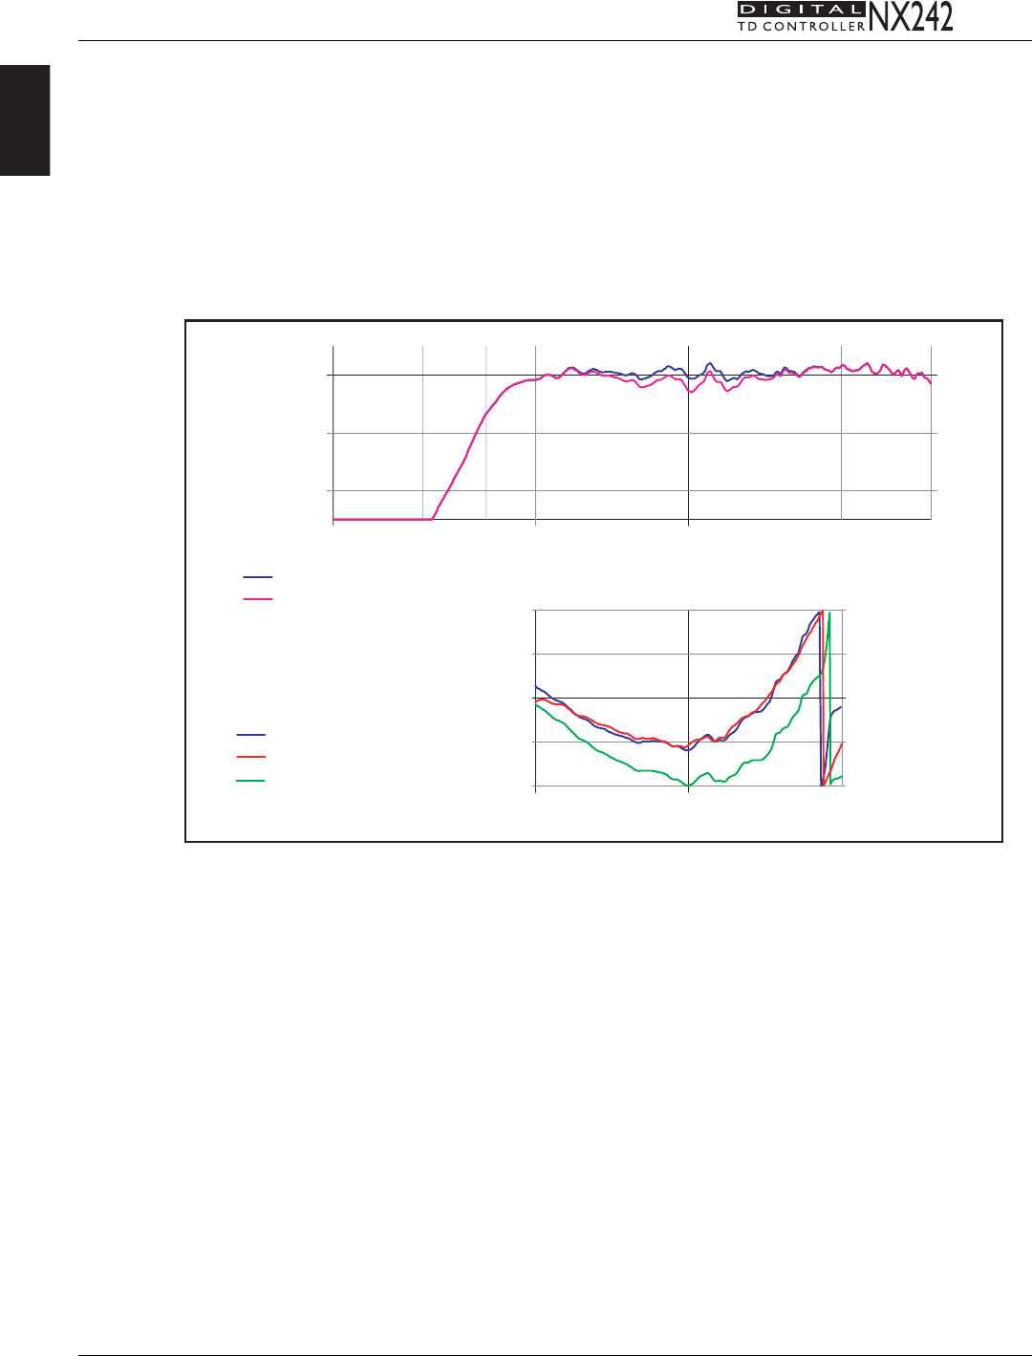Click the black section tab at page edge
This screenshot has height=1356, width=1032.
25,120
